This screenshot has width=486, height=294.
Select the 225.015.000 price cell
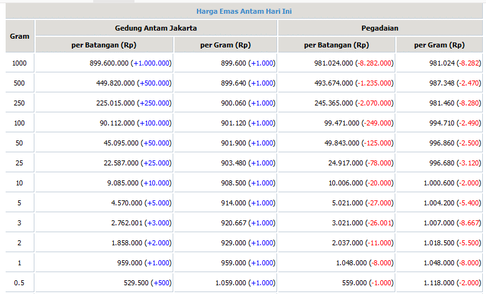click(x=104, y=103)
